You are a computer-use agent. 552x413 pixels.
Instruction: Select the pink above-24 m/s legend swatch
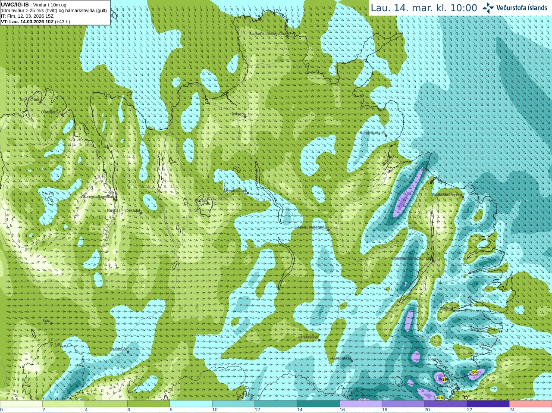(531, 404)
